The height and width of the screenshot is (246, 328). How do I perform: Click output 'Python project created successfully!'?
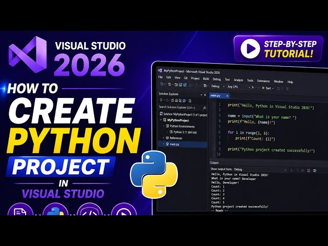(240, 207)
